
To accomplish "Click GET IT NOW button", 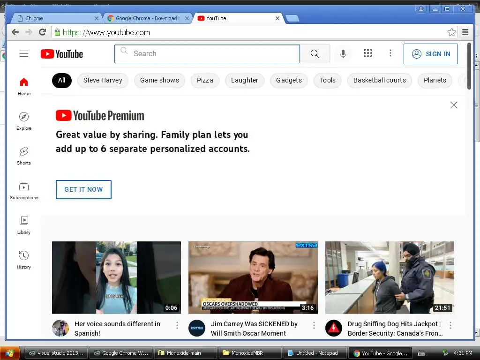I will (x=83, y=189).
